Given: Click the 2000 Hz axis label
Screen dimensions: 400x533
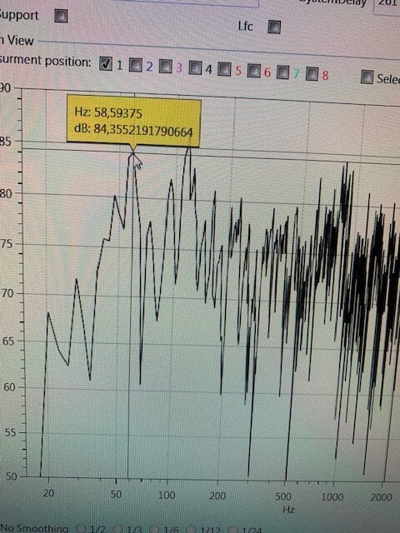Looking at the screenshot, I should (382, 498).
